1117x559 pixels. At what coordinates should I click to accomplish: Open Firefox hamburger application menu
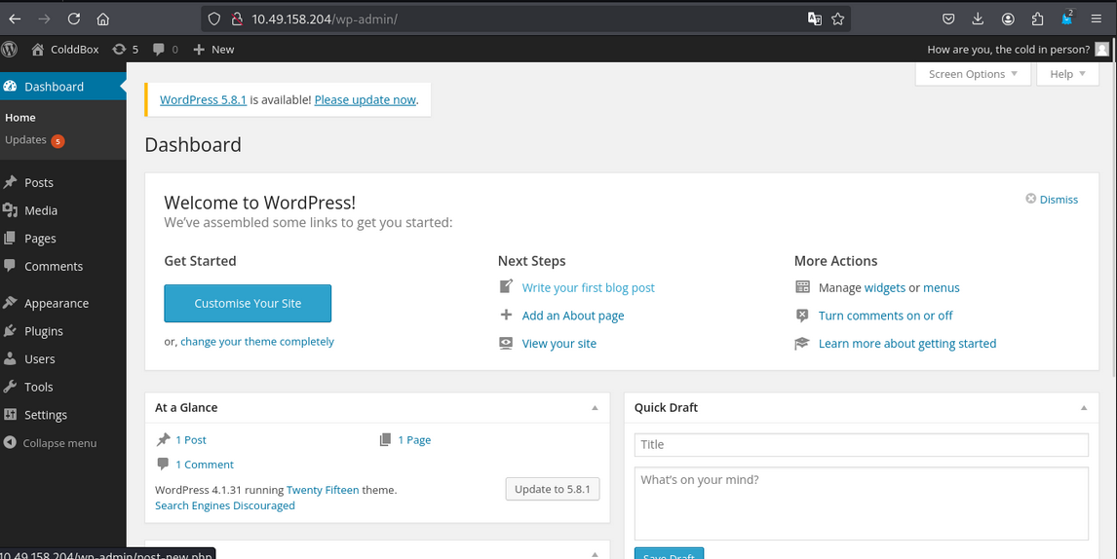coord(1097,19)
